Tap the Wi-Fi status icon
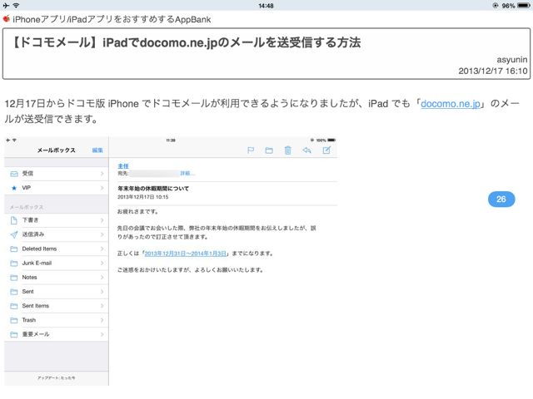Viewport: 533px width, 399px height. pyautogui.click(x=16, y=6)
